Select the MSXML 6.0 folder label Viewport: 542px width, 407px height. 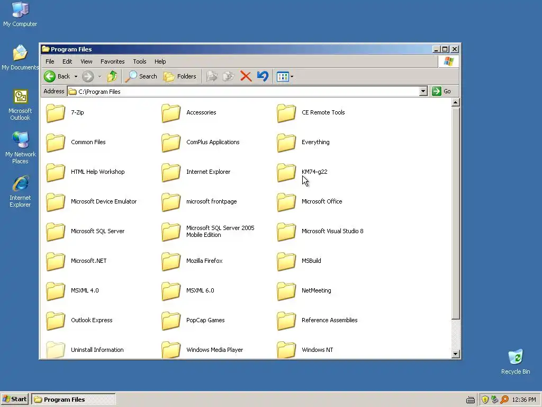point(200,291)
